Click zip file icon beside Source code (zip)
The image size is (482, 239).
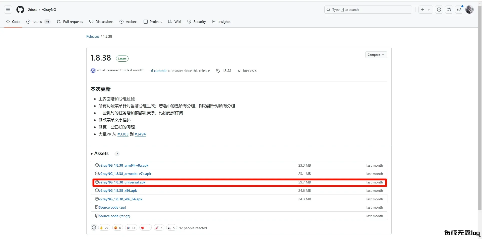[97, 207]
